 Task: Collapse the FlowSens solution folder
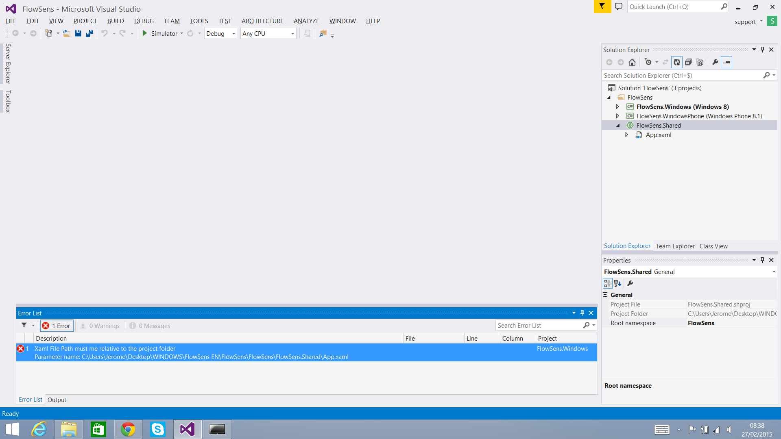[609, 98]
